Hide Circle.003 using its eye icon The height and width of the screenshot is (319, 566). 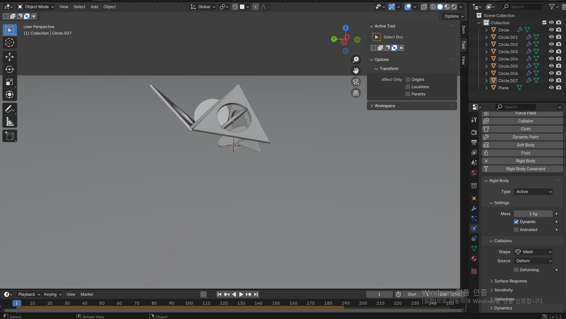pos(551,52)
